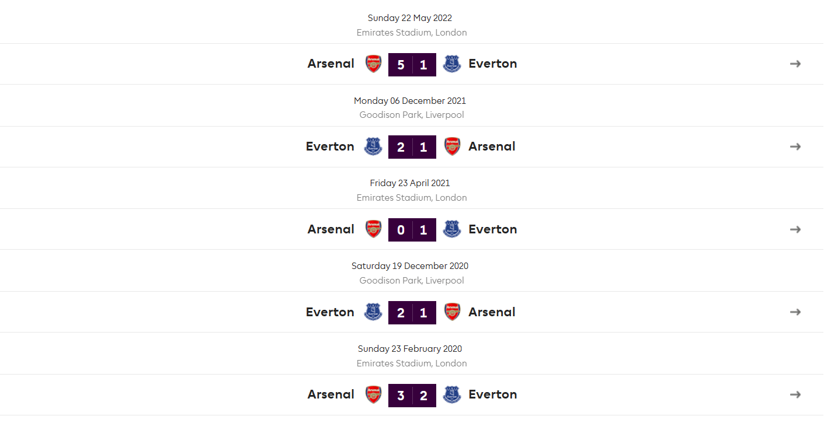Select Everton name in 23 April 2021 match
Viewport: 831px width, 423px height.
pyautogui.click(x=493, y=229)
